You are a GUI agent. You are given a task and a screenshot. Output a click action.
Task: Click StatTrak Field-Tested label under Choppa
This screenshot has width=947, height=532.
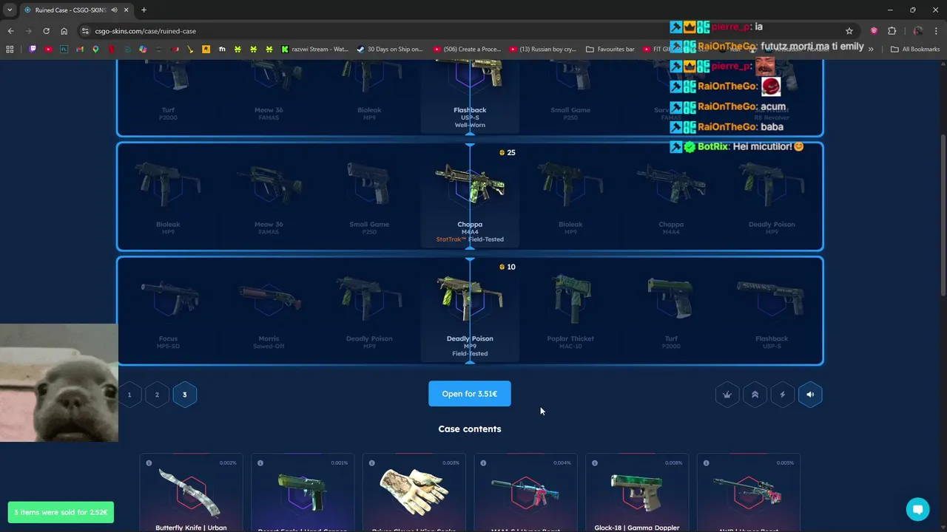(470, 239)
